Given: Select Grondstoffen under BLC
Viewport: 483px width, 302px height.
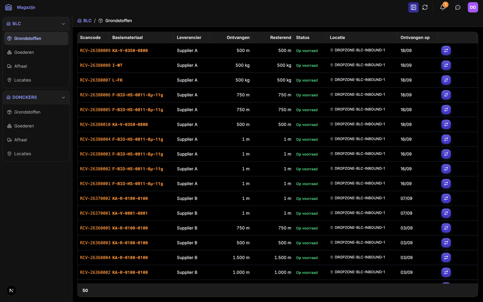Looking at the screenshot, I should point(36,38).
